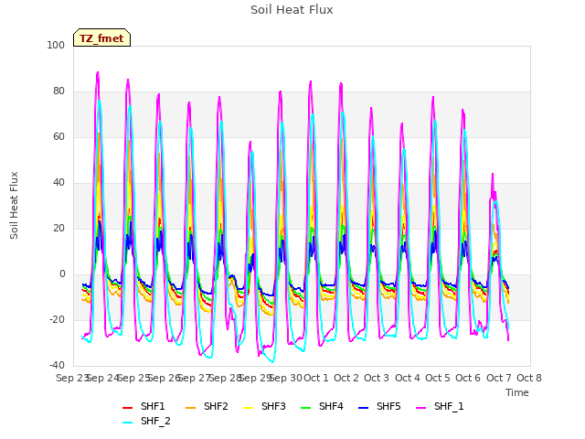Click the 20 y-axis tick label
The height and width of the screenshot is (439, 585).
[58, 228]
